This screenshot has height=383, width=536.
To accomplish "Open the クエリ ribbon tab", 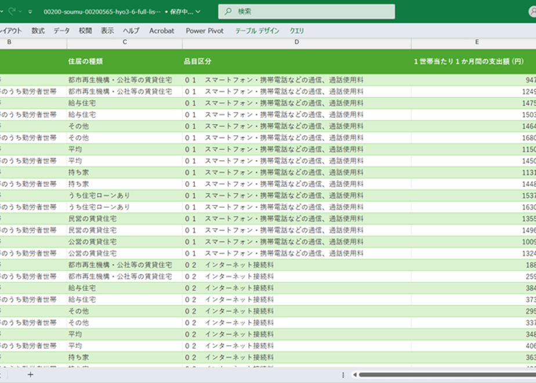I will tap(297, 31).
